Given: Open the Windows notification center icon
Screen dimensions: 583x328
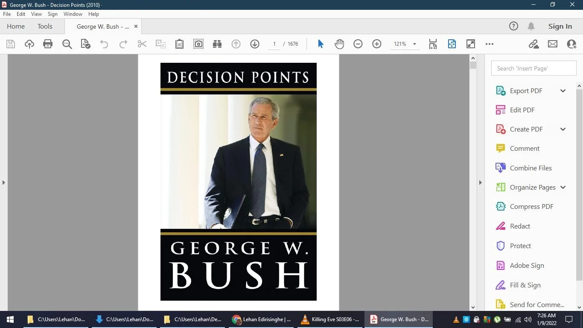Looking at the screenshot, I should pos(568,319).
